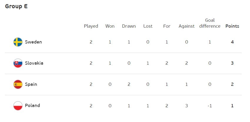Screen dimensions: 250x122
Task: Click the Slovakia flag icon
Action: click(x=18, y=63)
